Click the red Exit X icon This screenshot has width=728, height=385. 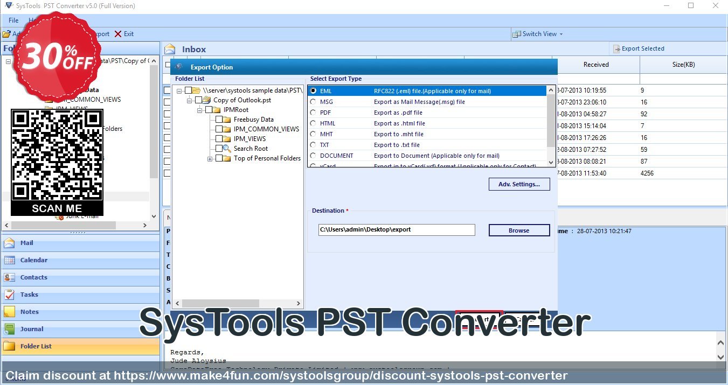[118, 34]
